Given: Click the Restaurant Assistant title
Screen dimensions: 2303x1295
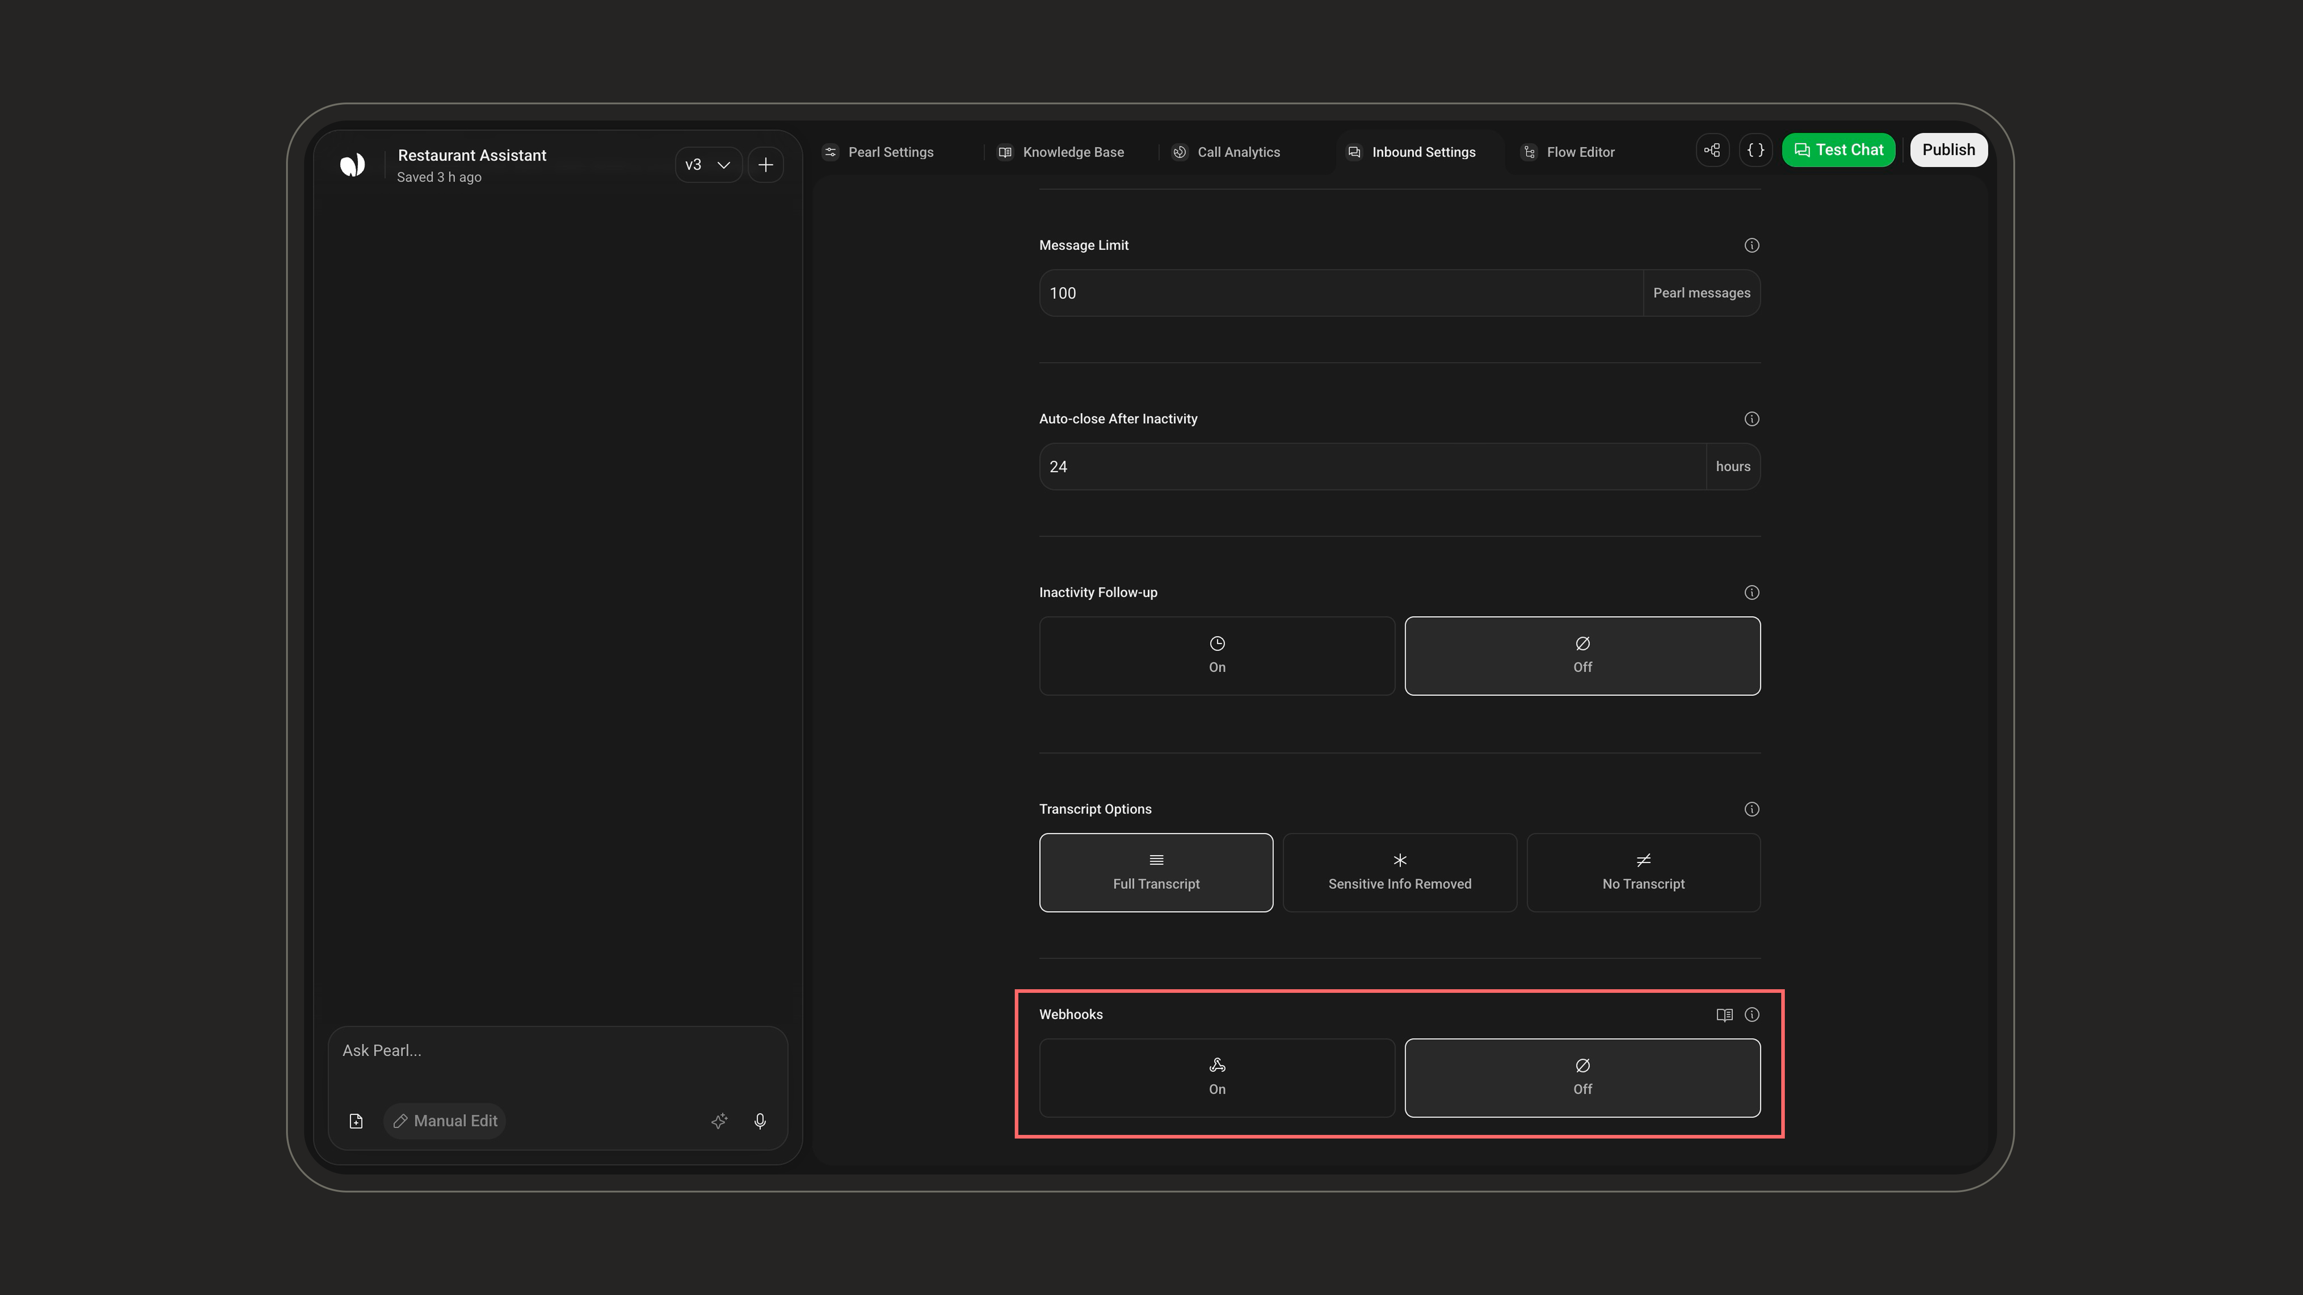Looking at the screenshot, I should click(x=472, y=156).
